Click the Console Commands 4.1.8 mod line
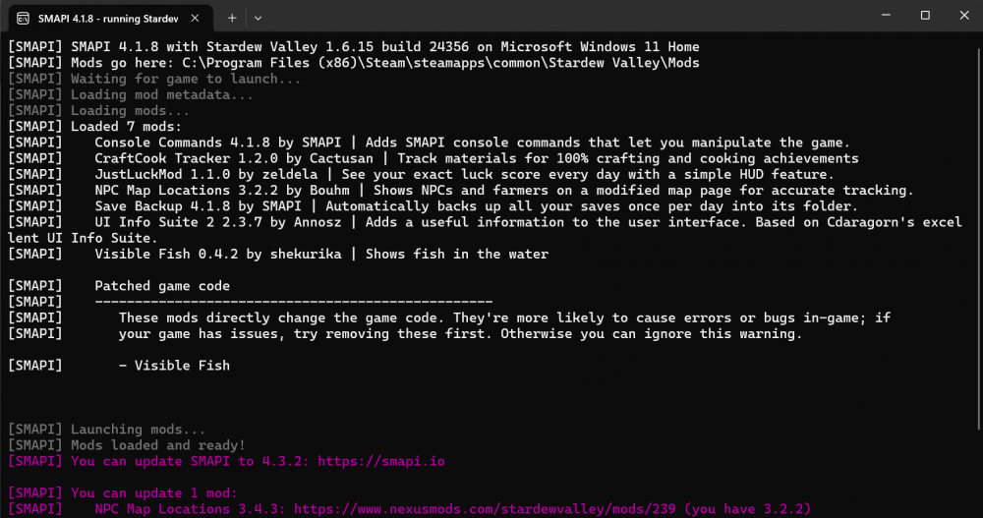This screenshot has height=518, width=983. [472, 143]
